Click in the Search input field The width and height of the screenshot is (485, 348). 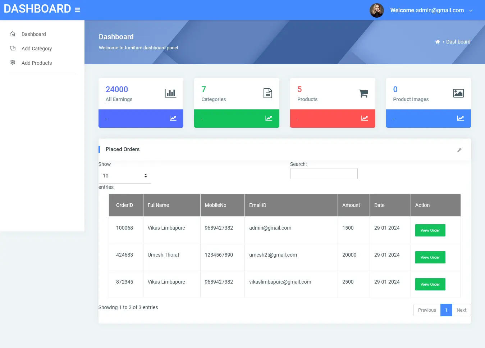click(324, 174)
